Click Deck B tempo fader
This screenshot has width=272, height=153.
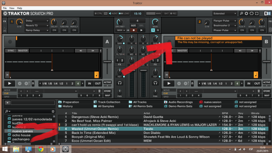click(x=267, y=61)
